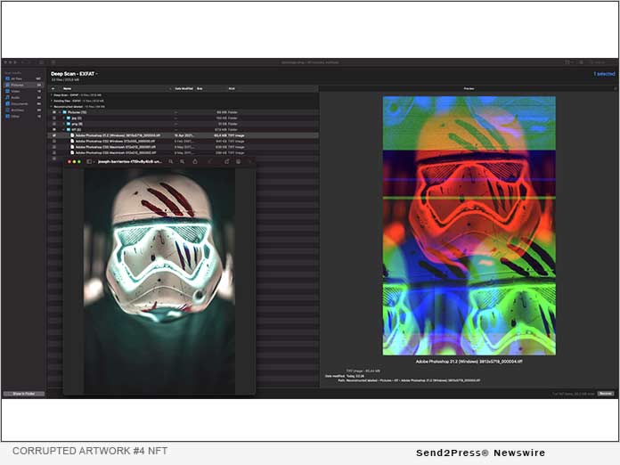Viewport: 620px width, 465px height.
Task: Toggle checkbox for Pictures folder row
Action: pos(53,112)
